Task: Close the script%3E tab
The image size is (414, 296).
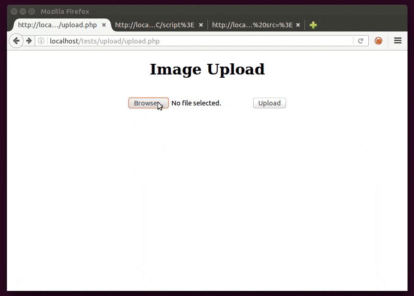Action: click(201, 25)
